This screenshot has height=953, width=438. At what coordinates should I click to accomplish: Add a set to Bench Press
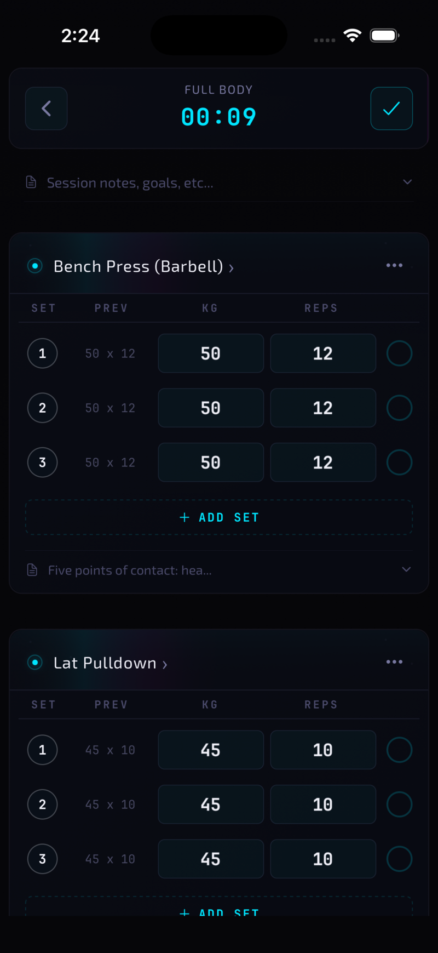click(x=219, y=517)
